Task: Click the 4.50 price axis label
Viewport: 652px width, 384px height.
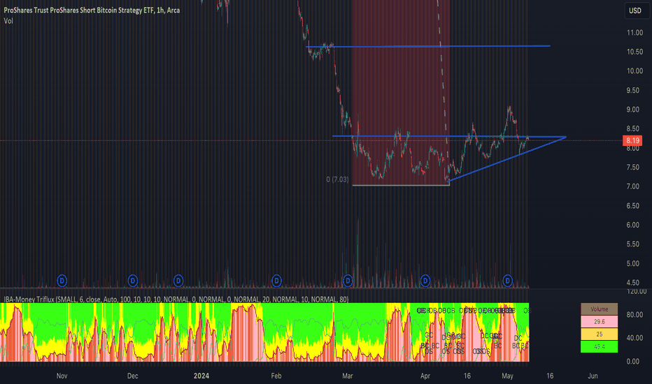Action: pos(633,283)
